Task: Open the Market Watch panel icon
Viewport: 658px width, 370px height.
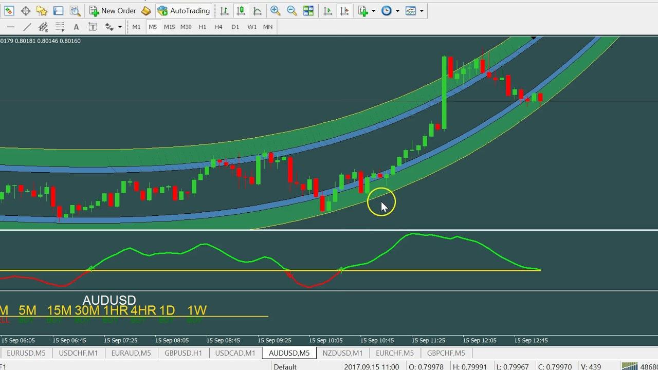Action: pos(9,10)
